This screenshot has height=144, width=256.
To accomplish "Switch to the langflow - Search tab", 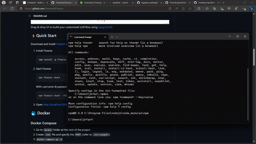I will (x=120, y=3).
